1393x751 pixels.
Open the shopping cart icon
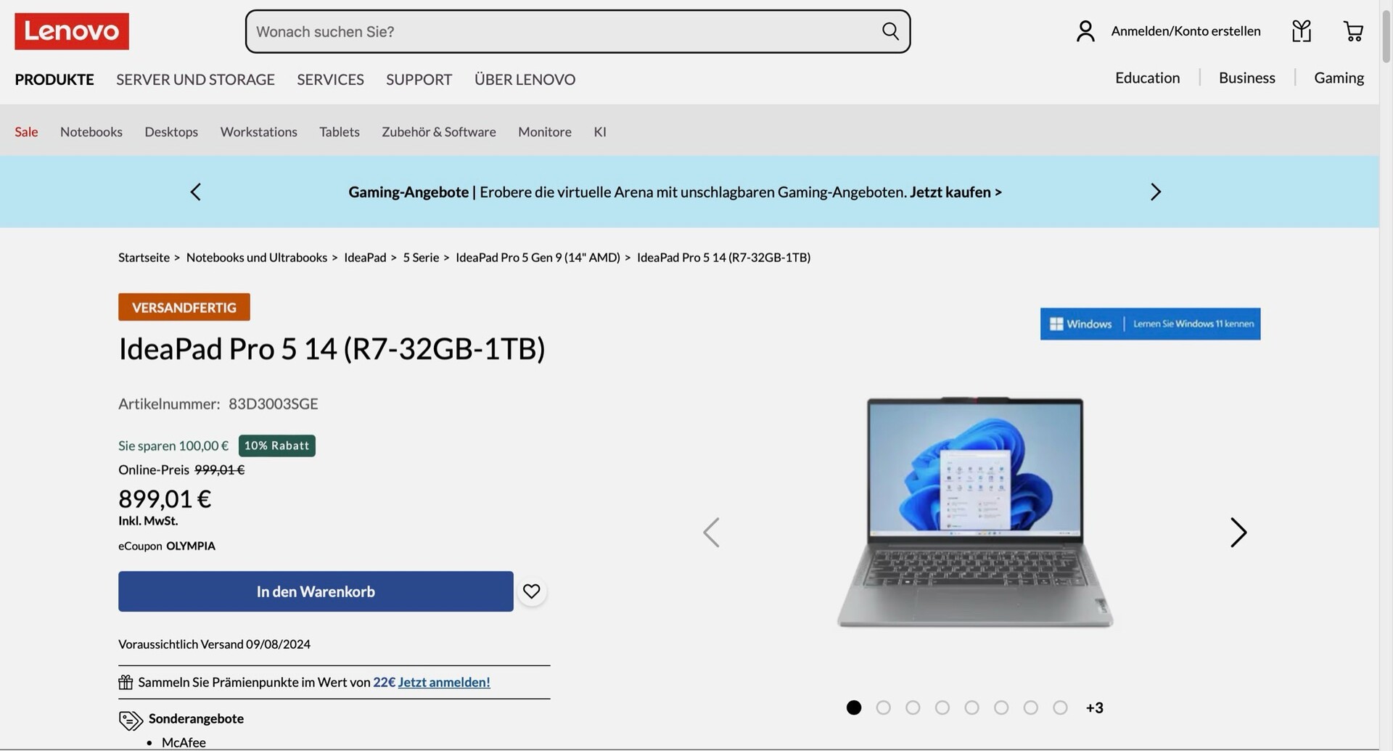coord(1353,31)
